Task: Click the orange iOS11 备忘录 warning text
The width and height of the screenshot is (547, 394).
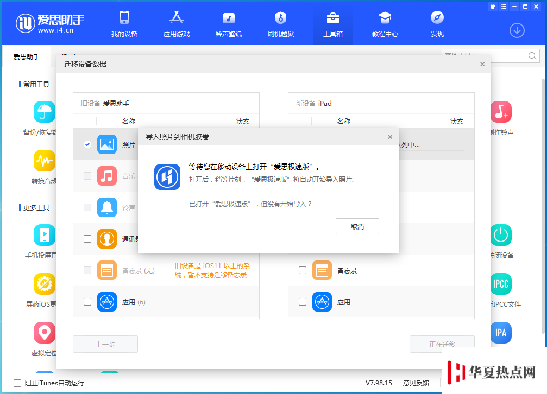Action: pos(212,270)
